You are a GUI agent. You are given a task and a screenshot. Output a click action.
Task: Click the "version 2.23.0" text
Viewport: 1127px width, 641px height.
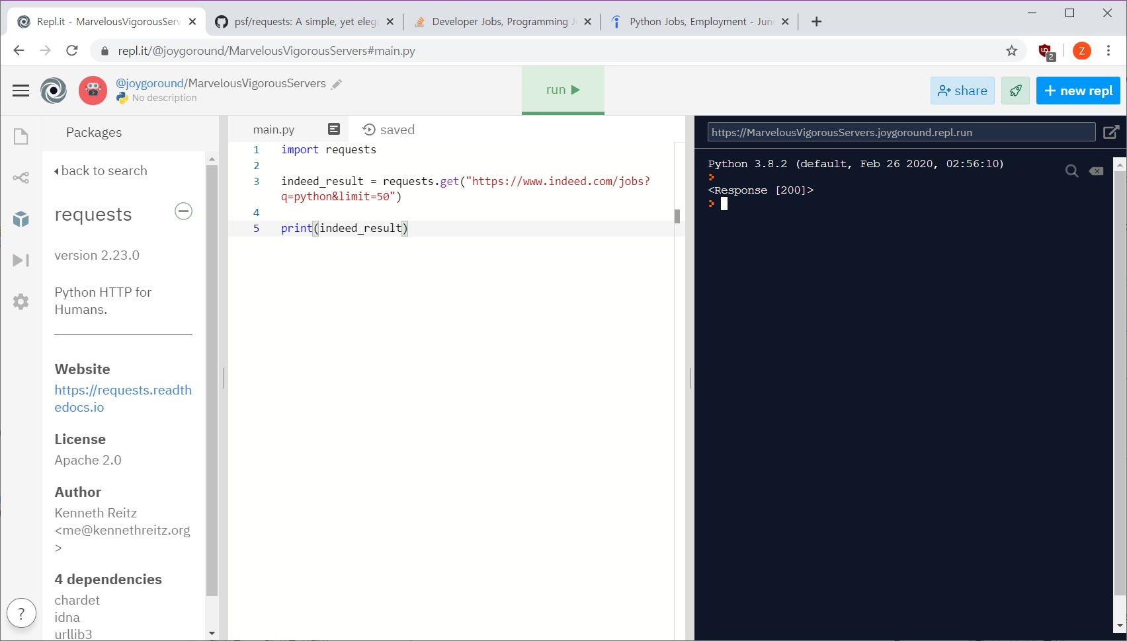(x=97, y=255)
